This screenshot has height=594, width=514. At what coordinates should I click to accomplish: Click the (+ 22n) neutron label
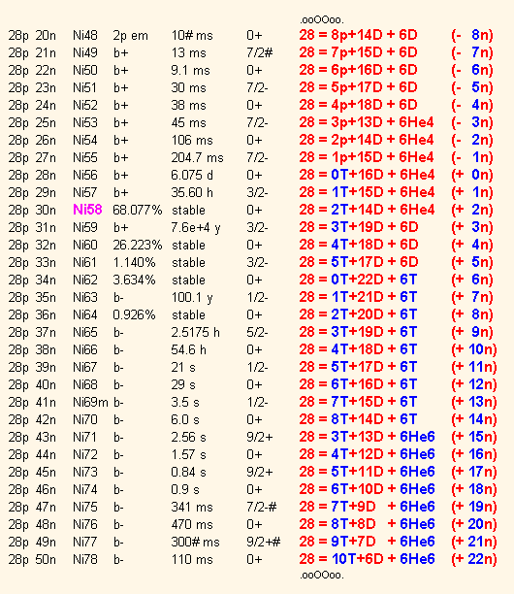(473, 559)
